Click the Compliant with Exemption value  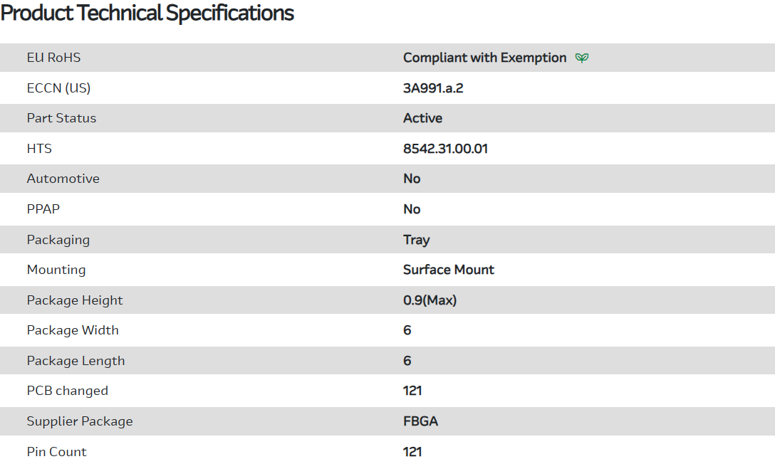coord(484,58)
